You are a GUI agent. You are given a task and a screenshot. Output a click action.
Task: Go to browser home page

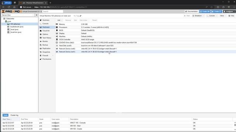[x=14, y=7]
